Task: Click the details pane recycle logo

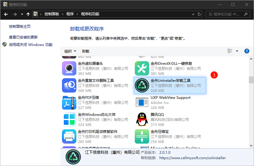Action: 73,157
